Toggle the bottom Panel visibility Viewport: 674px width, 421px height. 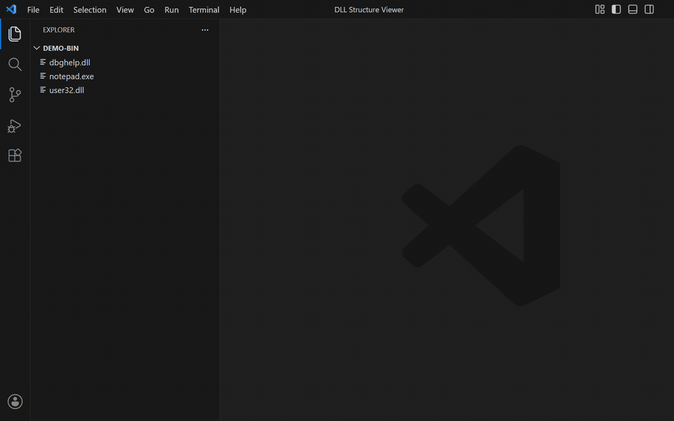(633, 9)
